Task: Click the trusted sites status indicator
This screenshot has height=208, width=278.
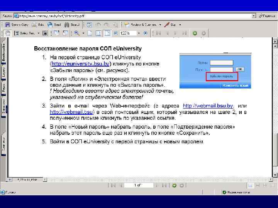Action: [x=237, y=192]
